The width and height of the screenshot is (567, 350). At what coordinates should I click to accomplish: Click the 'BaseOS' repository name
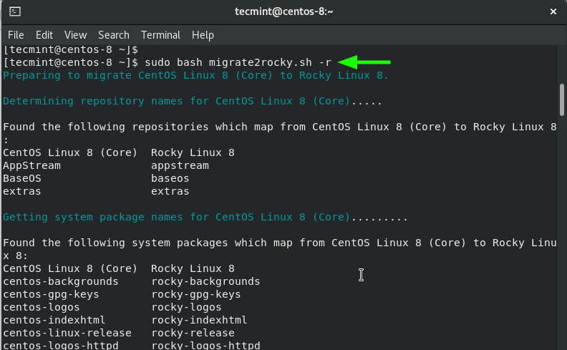[x=22, y=178]
